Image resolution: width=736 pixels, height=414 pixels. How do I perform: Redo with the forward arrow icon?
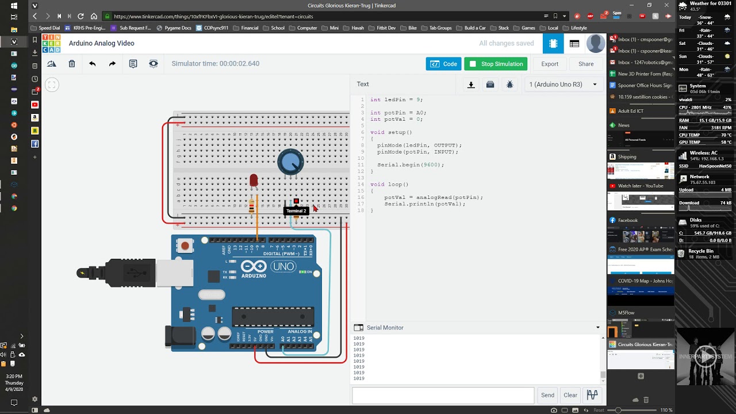(x=112, y=64)
